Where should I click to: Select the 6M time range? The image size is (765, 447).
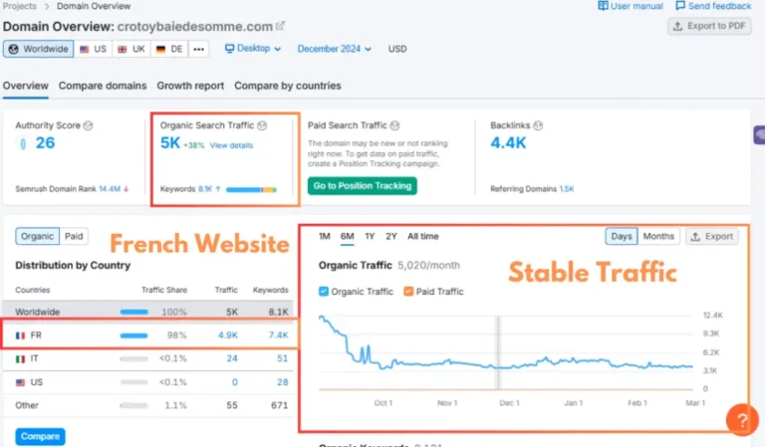point(347,236)
